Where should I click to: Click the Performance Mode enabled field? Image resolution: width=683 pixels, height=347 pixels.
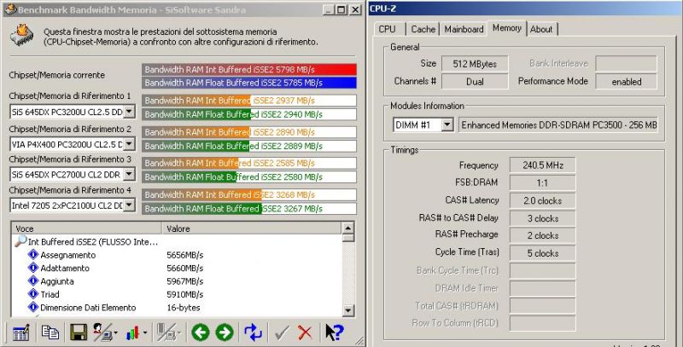[627, 81]
